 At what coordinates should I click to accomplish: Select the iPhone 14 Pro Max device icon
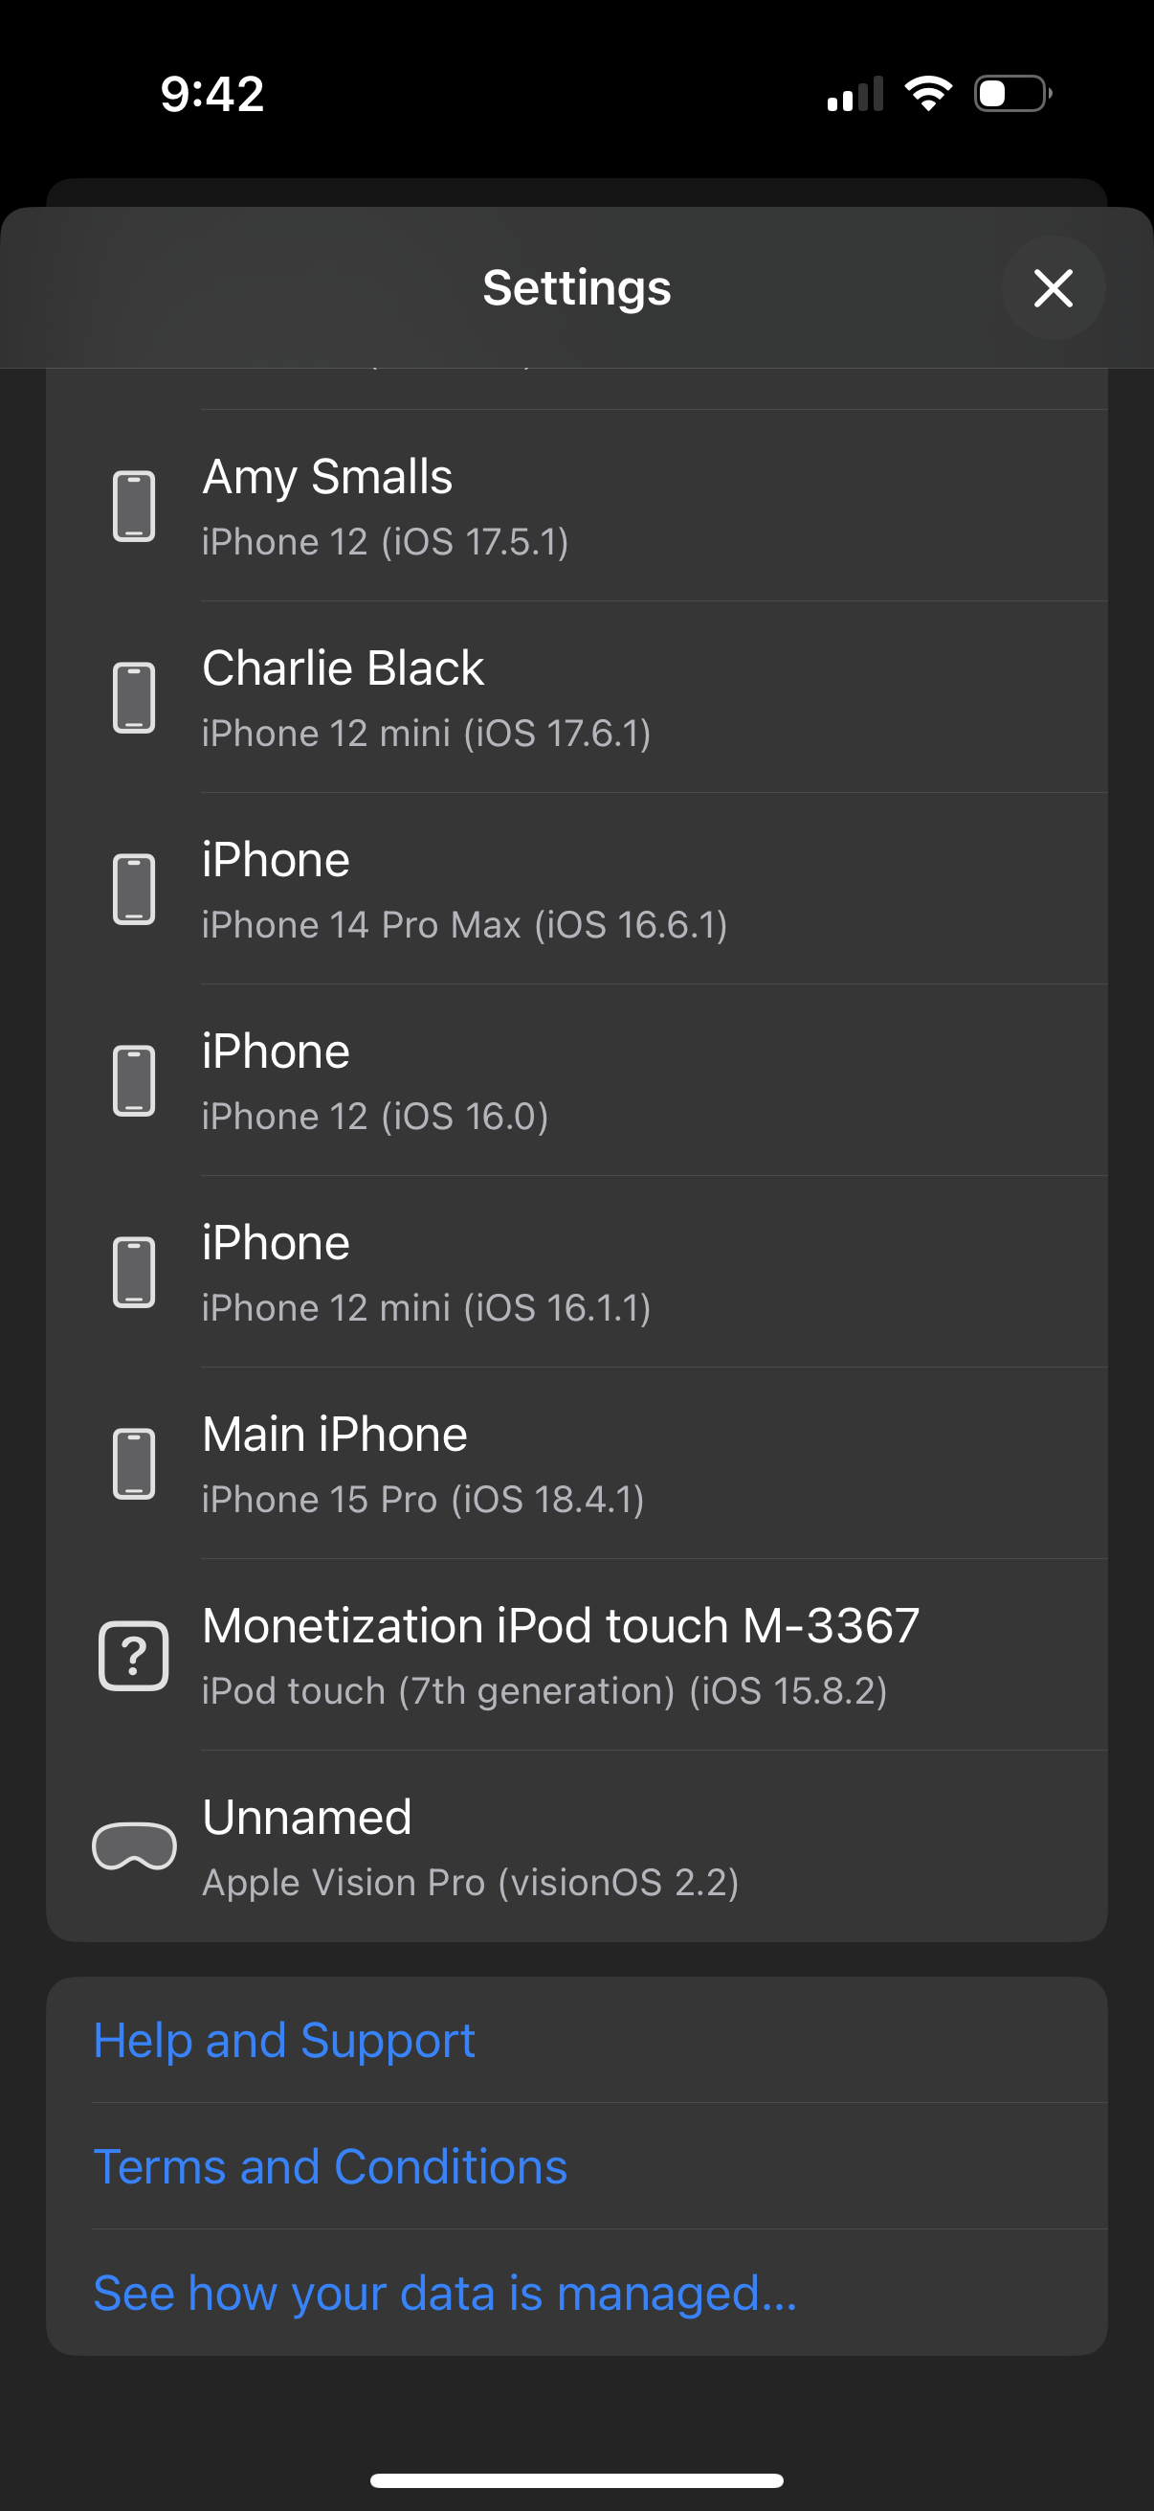(133, 887)
